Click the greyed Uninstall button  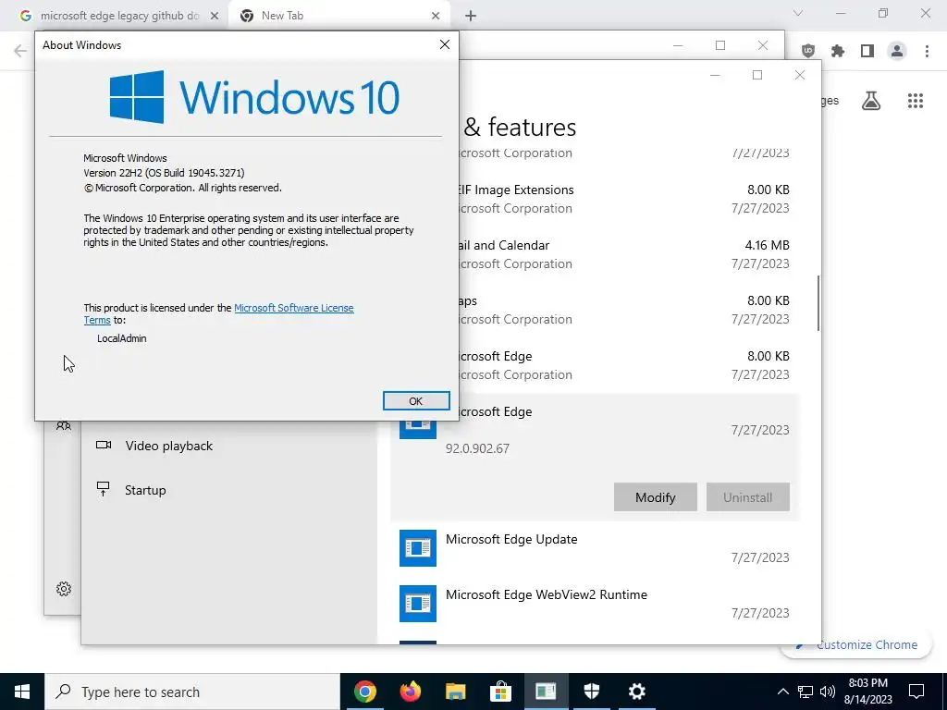tap(747, 497)
